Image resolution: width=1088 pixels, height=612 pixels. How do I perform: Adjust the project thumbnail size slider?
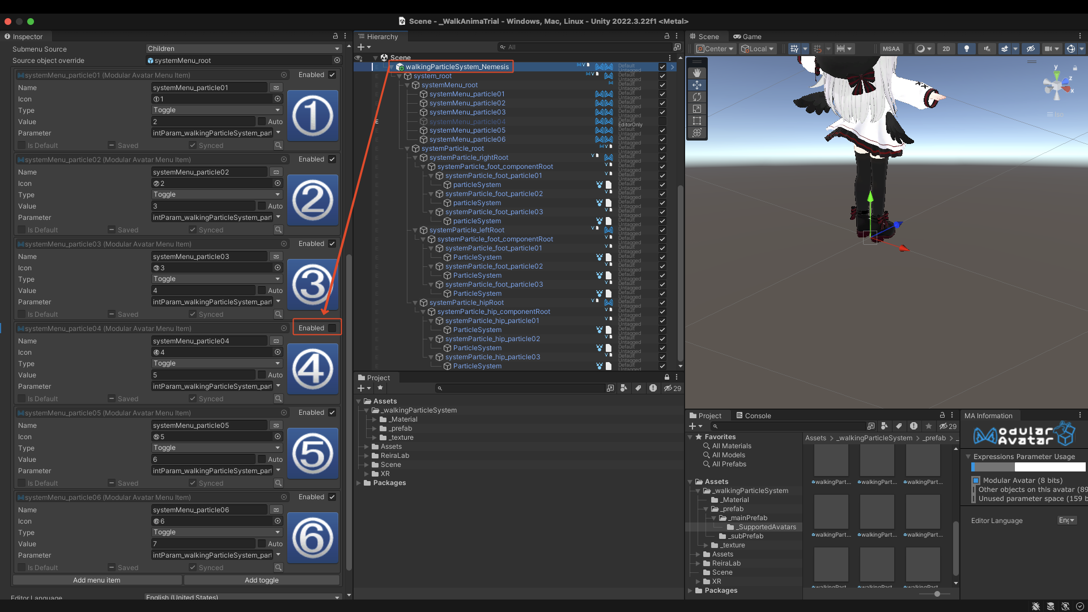pyautogui.click(x=937, y=594)
